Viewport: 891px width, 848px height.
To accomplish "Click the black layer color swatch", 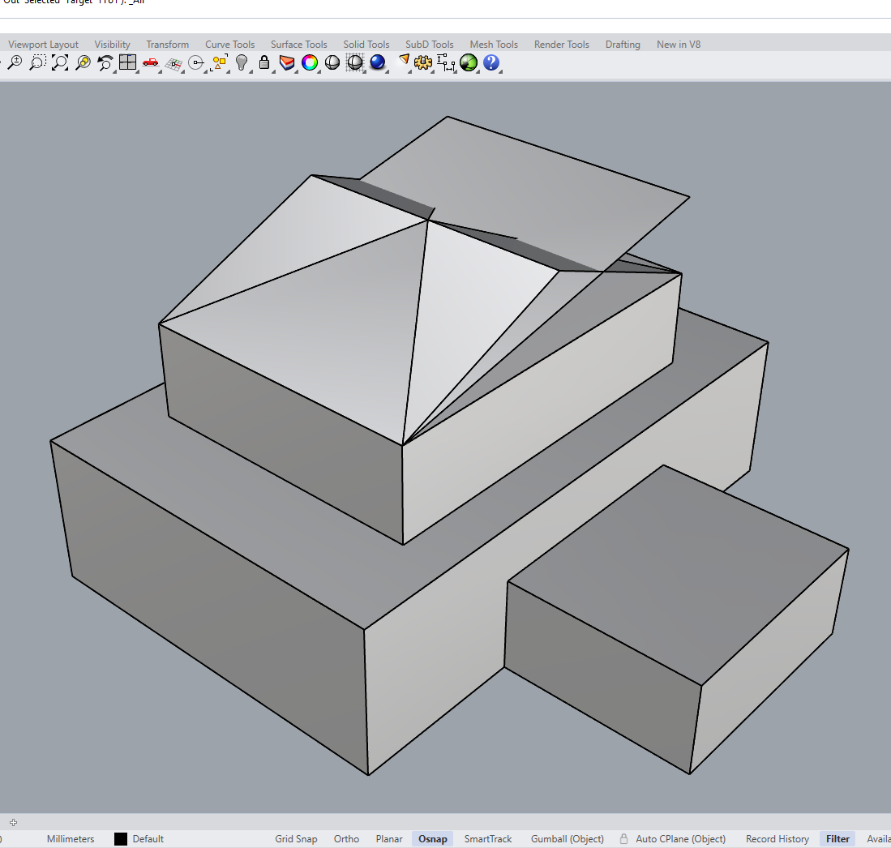I will 121,839.
